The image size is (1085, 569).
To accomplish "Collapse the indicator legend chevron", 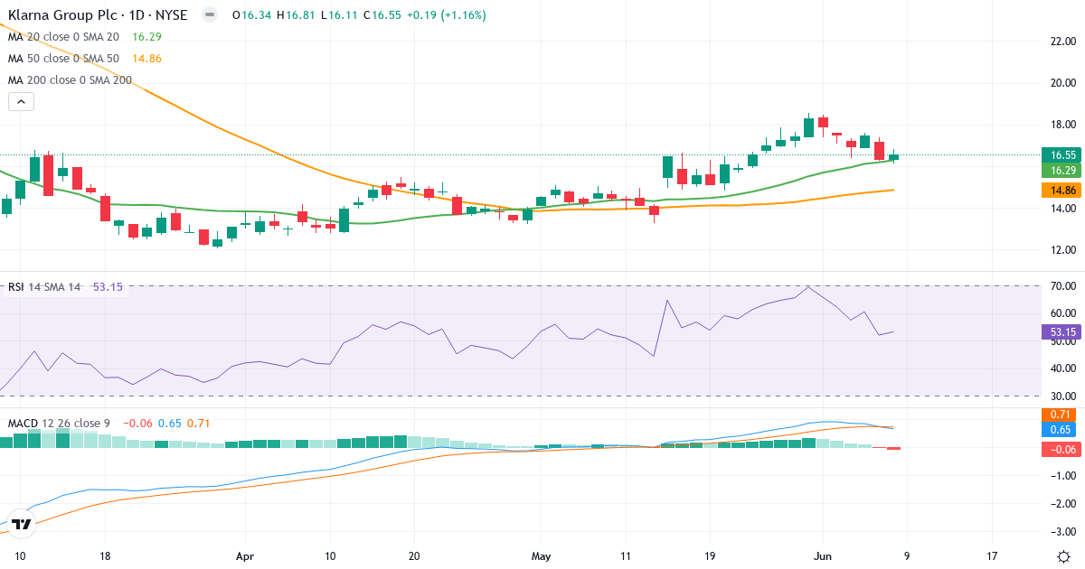I will [x=21, y=102].
